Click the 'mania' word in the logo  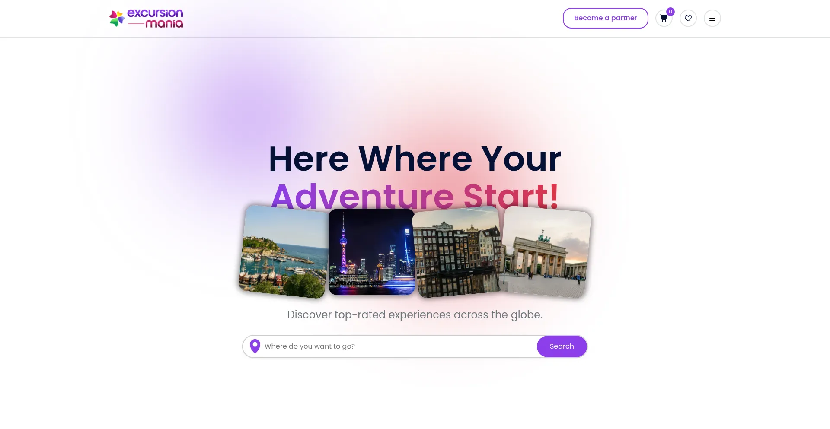click(164, 24)
